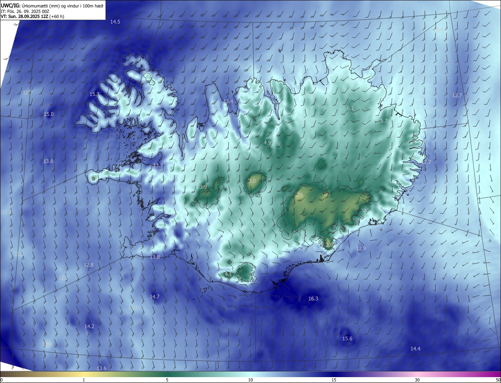The width and height of the screenshot is (501, 383).
Task: Click the 50 tick label on the color scale
Action: click(498, 380)
